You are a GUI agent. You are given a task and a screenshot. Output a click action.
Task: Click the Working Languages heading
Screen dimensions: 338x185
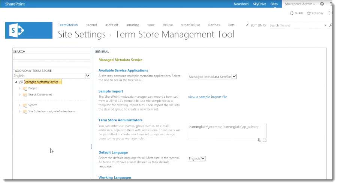[x=115, y=177]
